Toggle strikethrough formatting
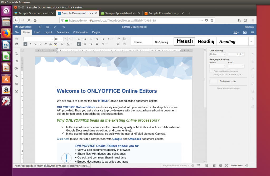Screen dimensions: 270x176 (x=40, y=44)
